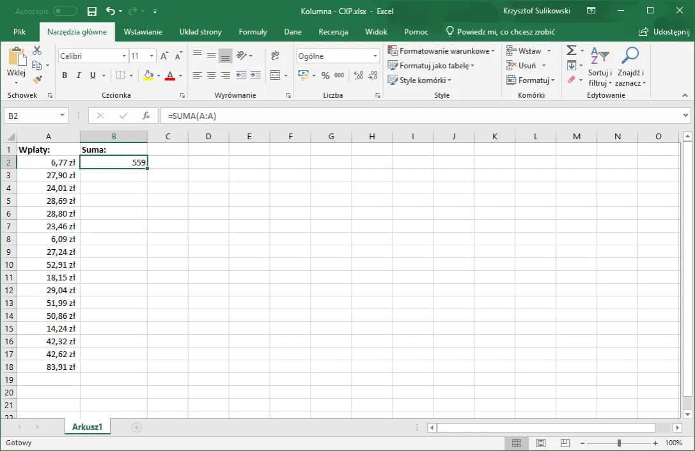Toggle Bold formatting button
The height and width of the screenshot is (451, 695).
click(65, 75)
